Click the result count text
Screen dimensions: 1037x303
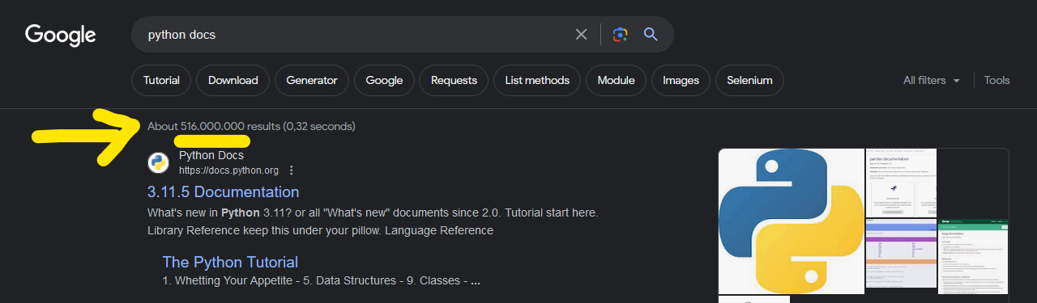(x=251, y=126)
